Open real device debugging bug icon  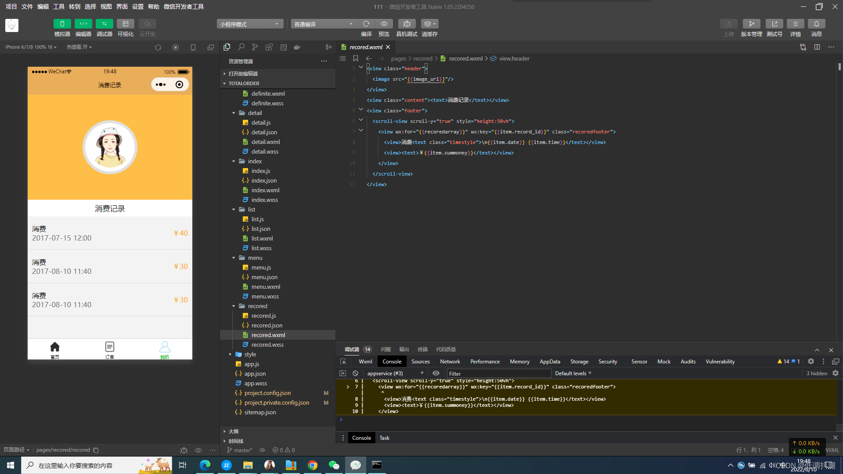click(407, 24)
